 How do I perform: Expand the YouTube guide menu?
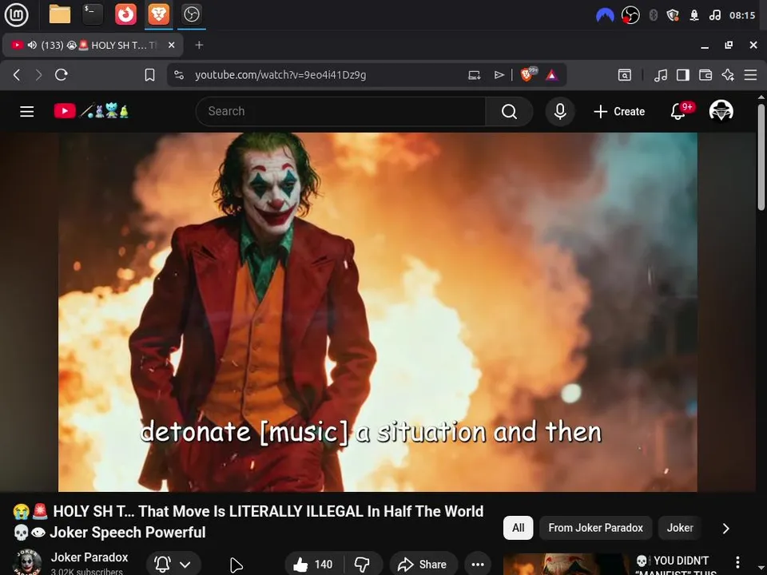coord(27,112)
